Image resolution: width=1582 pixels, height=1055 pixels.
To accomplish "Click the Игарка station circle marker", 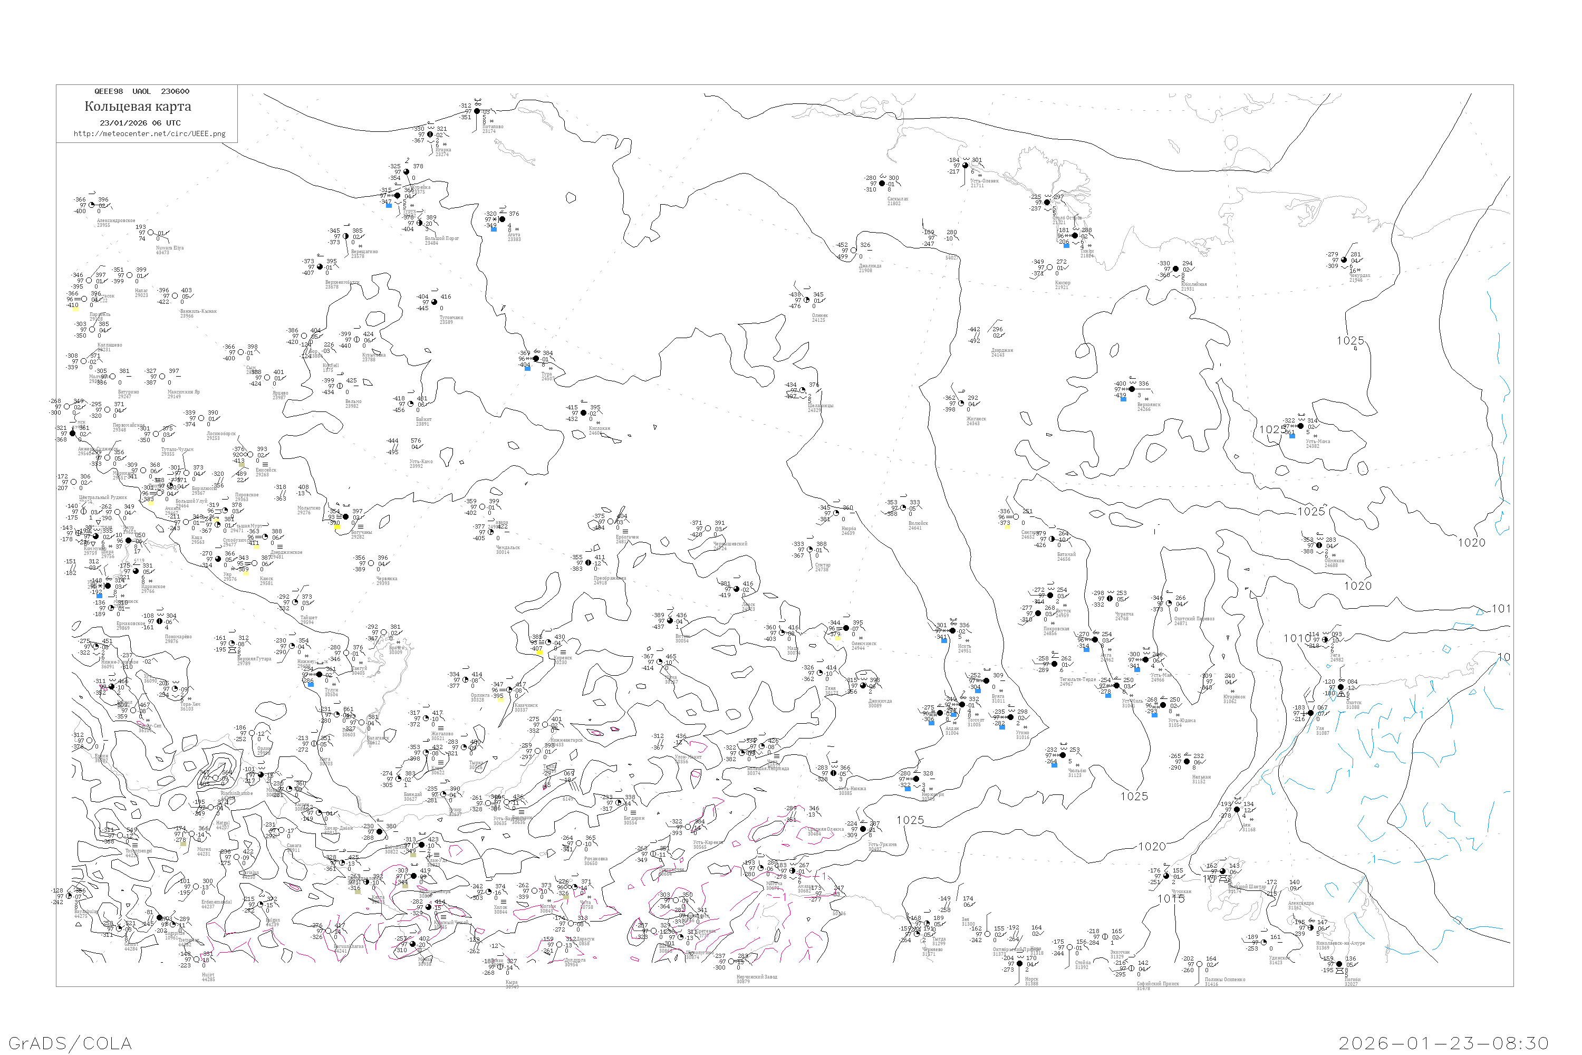I will tap(430, 135).
